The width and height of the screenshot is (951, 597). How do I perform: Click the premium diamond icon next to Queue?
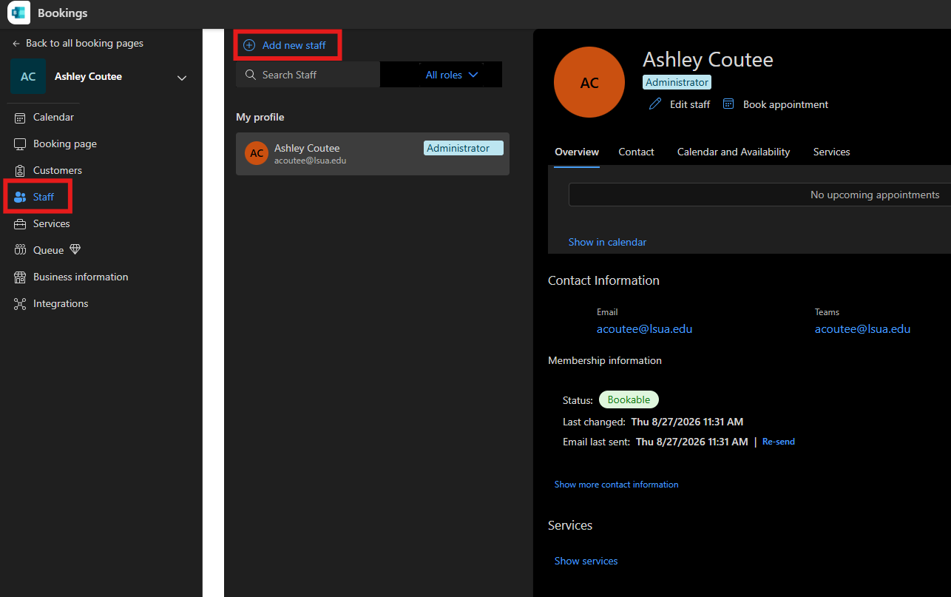tap(75, 250)
